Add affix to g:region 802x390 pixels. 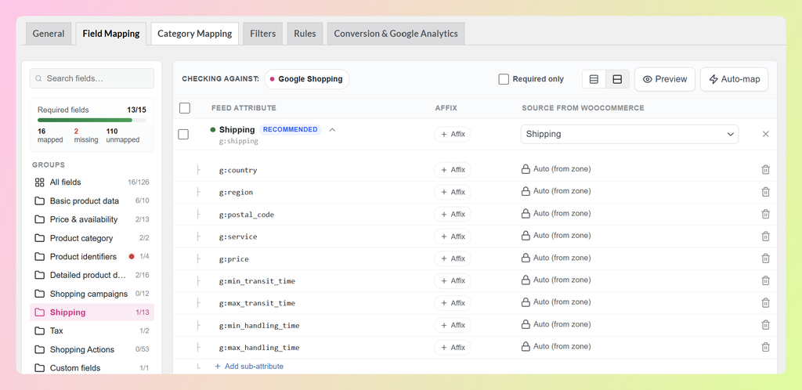click(453, 192)
